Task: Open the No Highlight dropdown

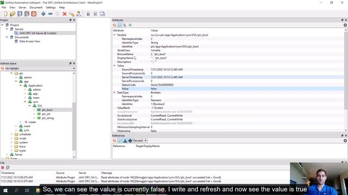Action: (40, 69)
